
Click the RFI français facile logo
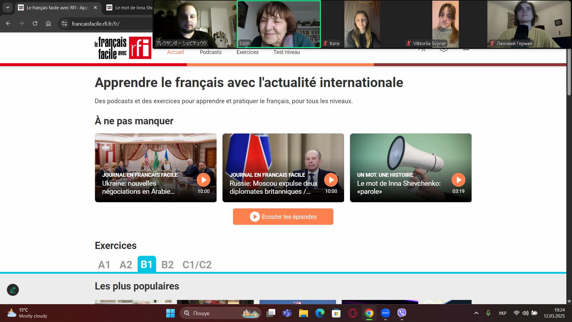coord(123,48)
